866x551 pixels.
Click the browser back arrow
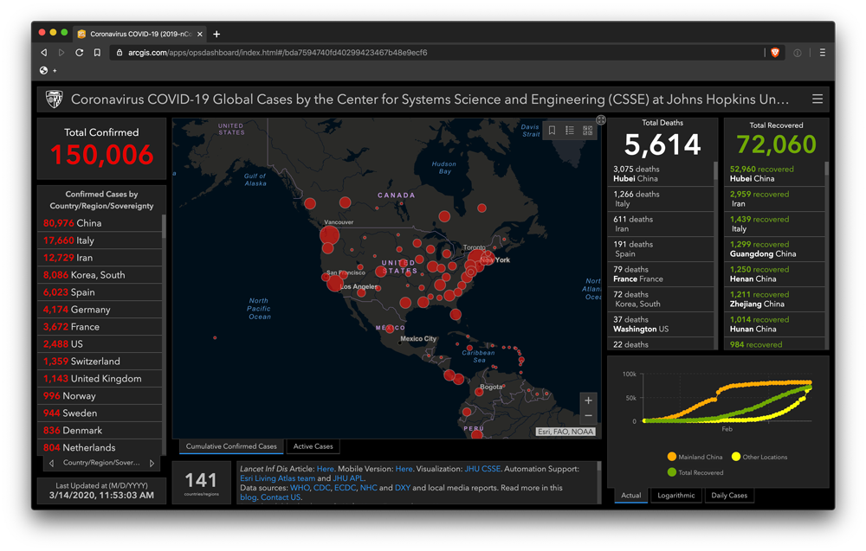44,53
